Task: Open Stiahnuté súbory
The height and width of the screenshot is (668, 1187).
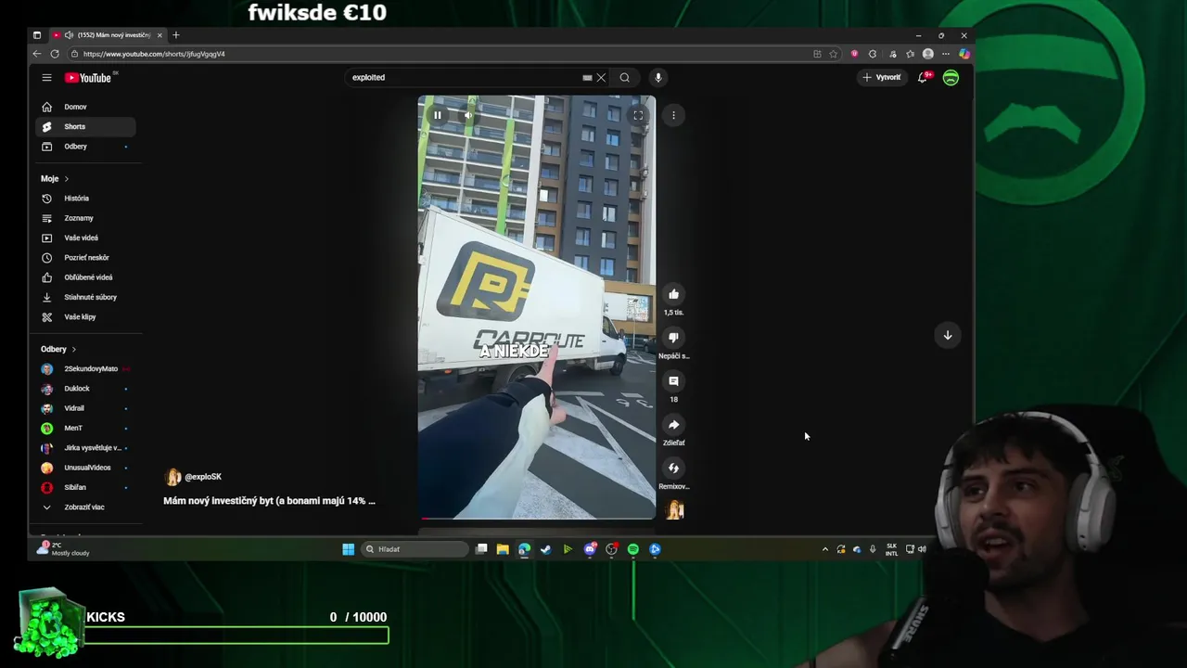Action: 86,297
